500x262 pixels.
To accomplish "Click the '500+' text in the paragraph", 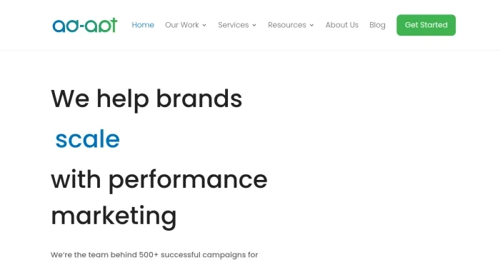I will (149, 255).
